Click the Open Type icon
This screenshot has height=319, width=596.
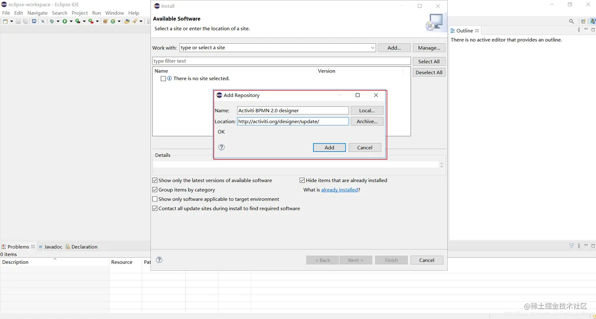pos(127,21)
